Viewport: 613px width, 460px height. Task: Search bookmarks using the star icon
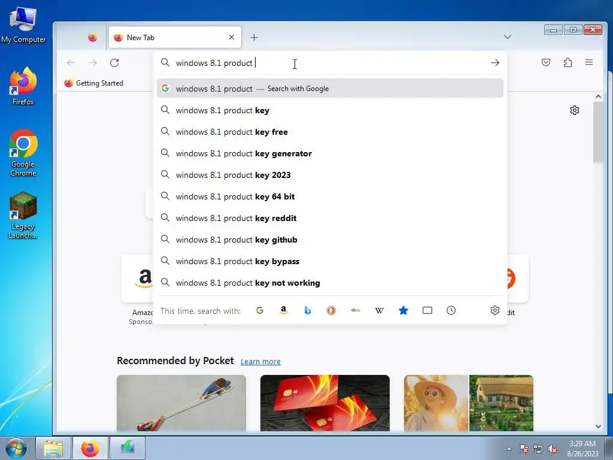(403, 311)
